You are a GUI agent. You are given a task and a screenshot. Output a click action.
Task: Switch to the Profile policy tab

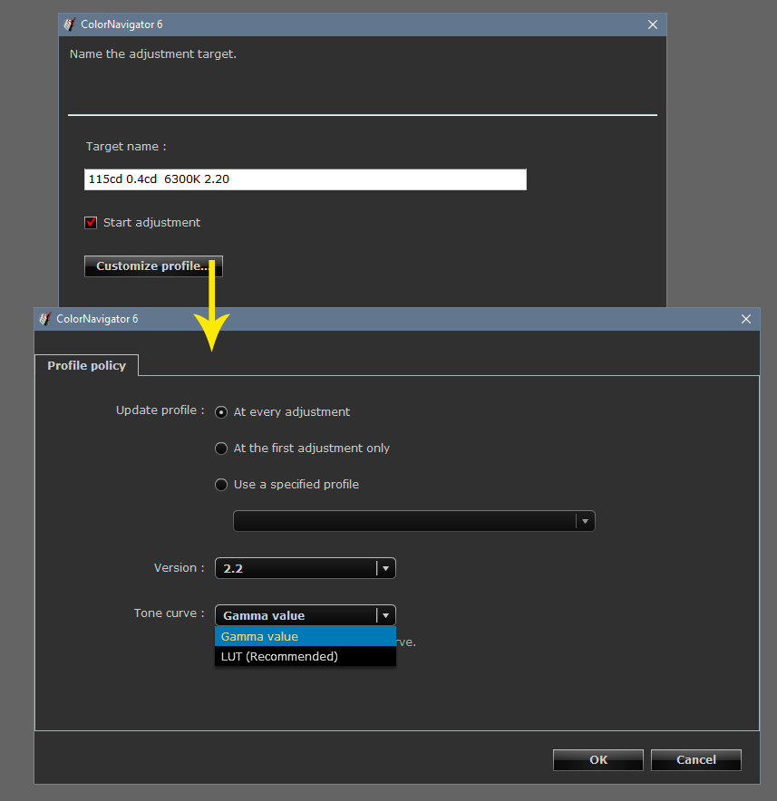tap(86, 365)
